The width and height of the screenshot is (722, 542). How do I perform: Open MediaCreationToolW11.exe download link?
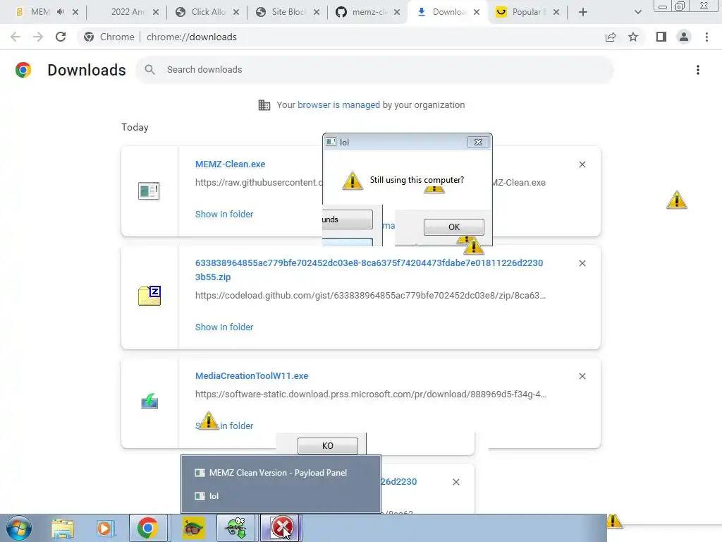pyautogui.click(x=252, y=376)
